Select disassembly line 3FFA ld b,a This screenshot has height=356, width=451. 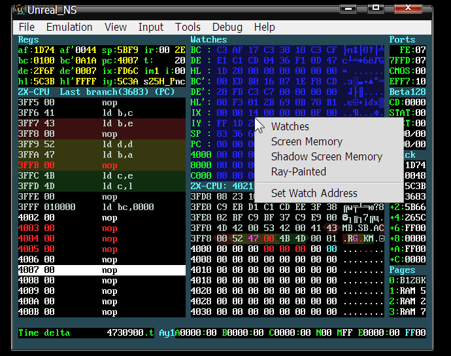click(x=102, y=154)
